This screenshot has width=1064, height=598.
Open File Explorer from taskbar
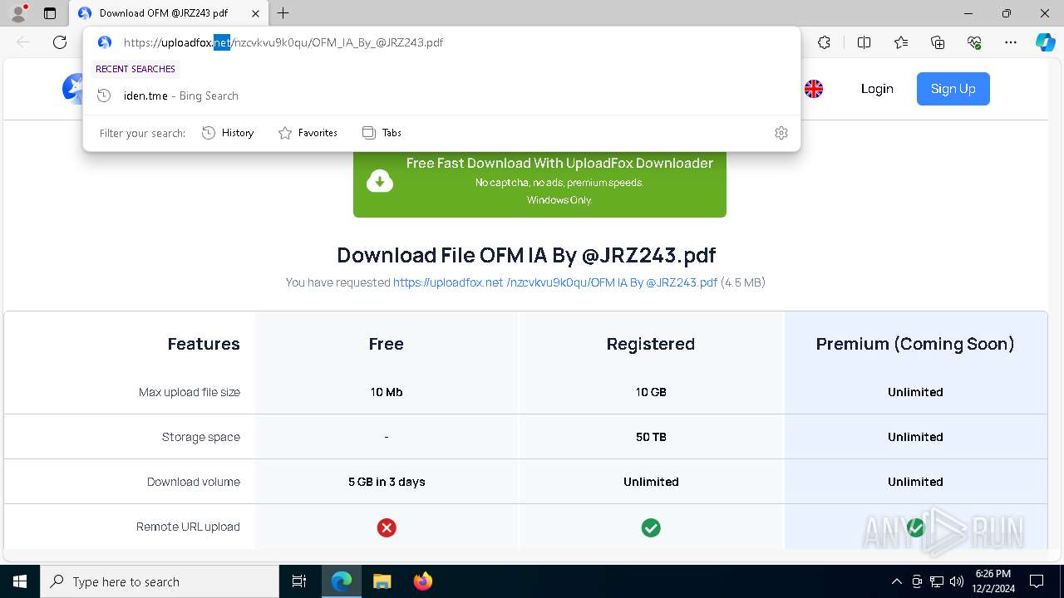click(382, 581)
